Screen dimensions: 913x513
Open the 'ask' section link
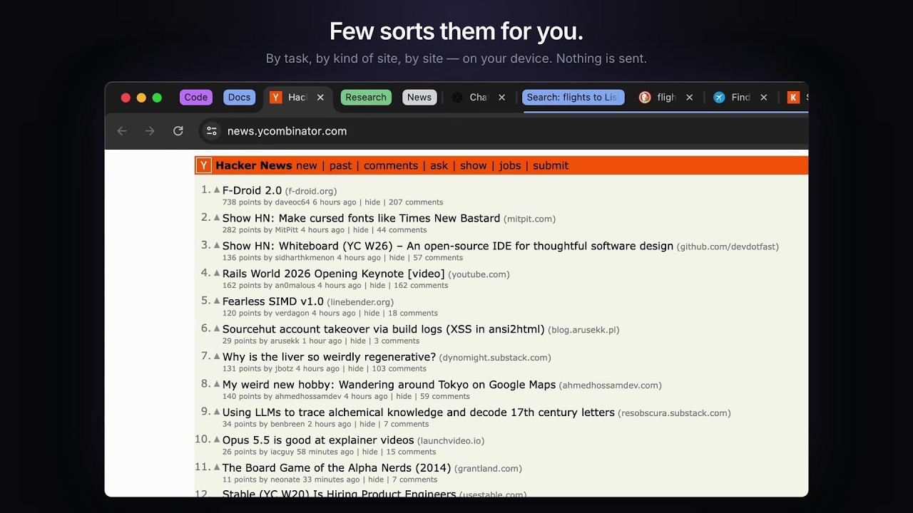click(x=439, y=166)
